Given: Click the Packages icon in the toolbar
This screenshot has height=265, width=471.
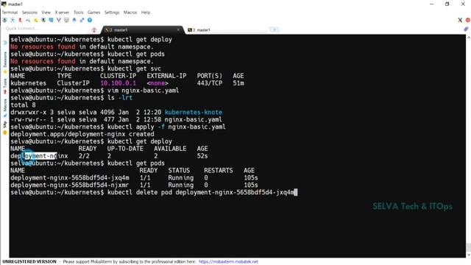Looking at the screenshot, I should [74, 20].
